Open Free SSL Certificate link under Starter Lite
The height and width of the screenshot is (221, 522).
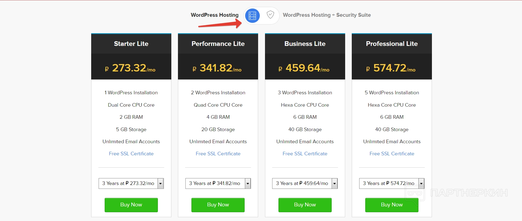pos(131,154)
